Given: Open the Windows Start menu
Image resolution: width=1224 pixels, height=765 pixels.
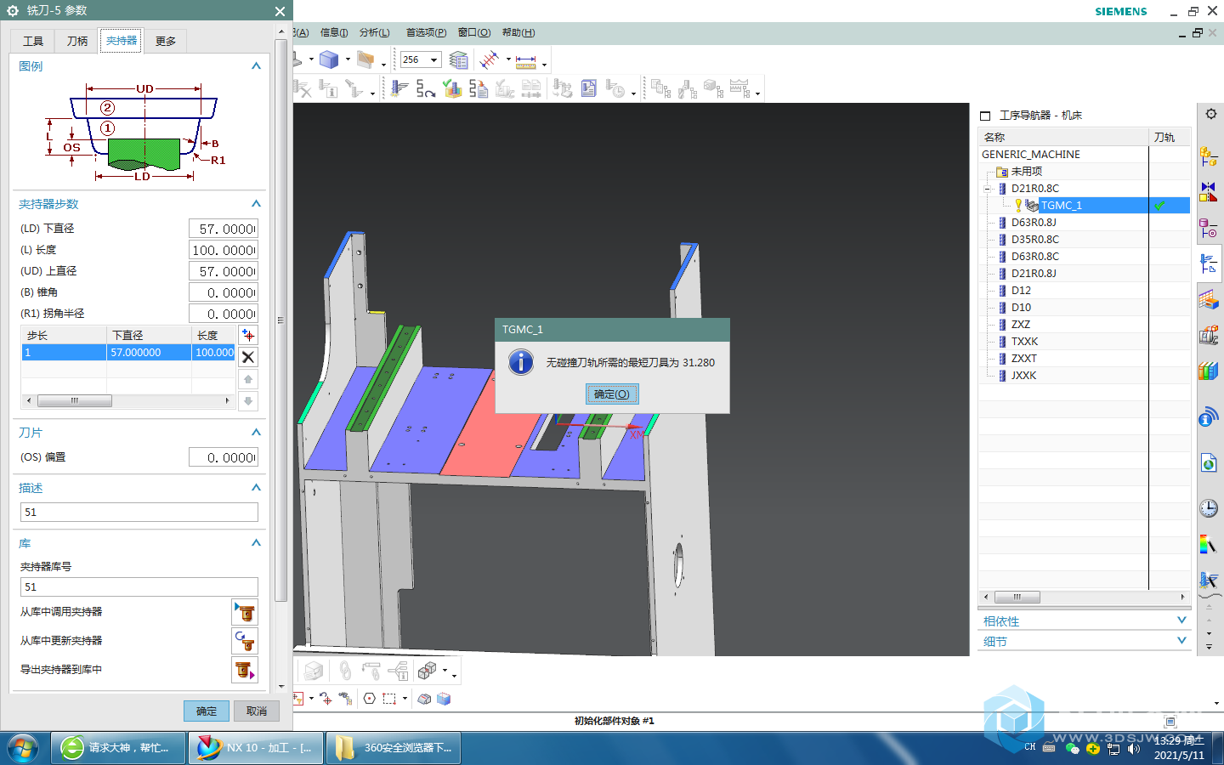Looking at the screenshot, I should click(23, 748).
